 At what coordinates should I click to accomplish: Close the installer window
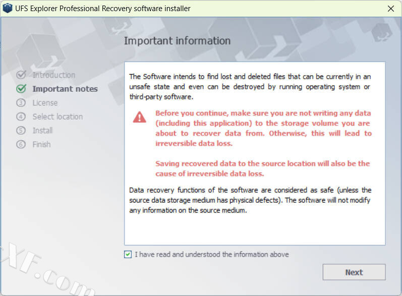click(390, 9)
